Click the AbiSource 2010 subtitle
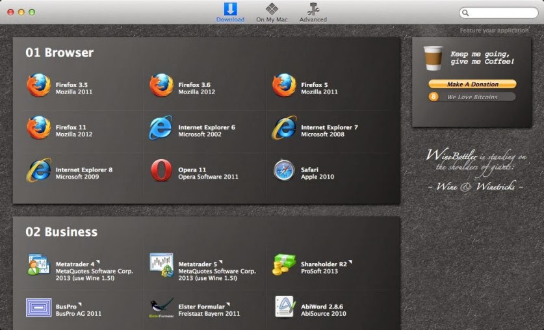This screenshot has height=330, width=544. pyautogui.click(x=324, y=314)
